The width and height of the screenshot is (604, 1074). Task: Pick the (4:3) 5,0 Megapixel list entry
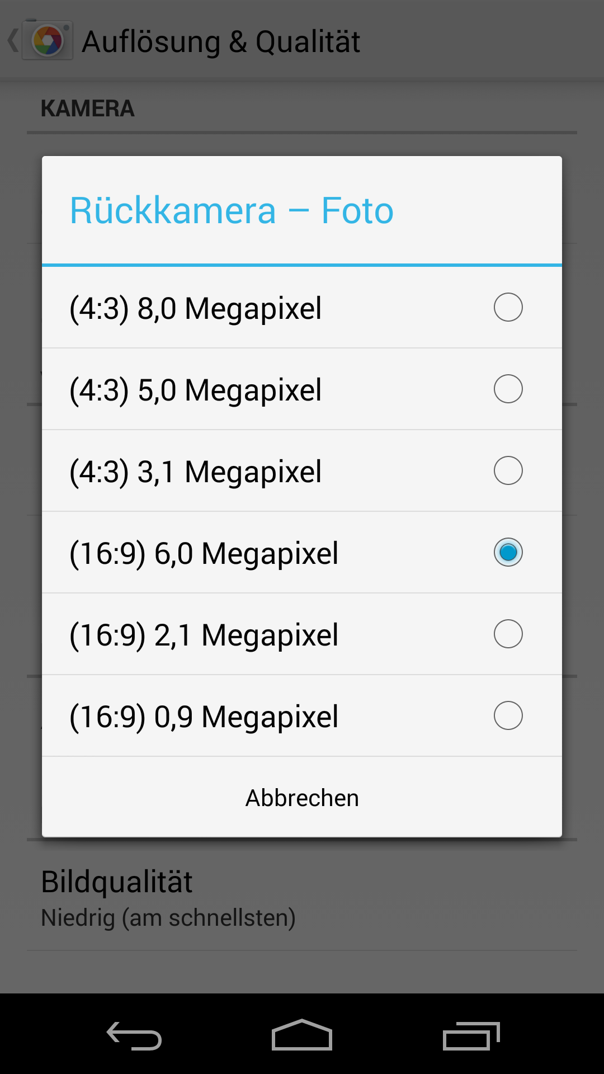pyautogui.click(x=195, y=390)
